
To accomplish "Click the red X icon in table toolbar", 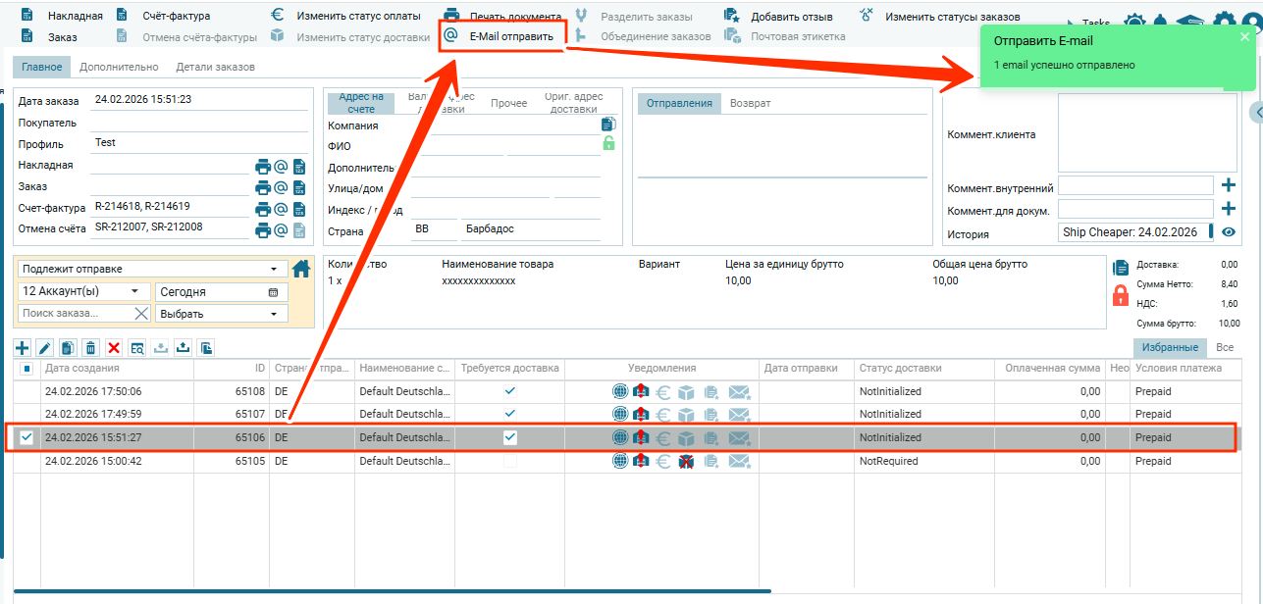I will (x=114, y=348).
